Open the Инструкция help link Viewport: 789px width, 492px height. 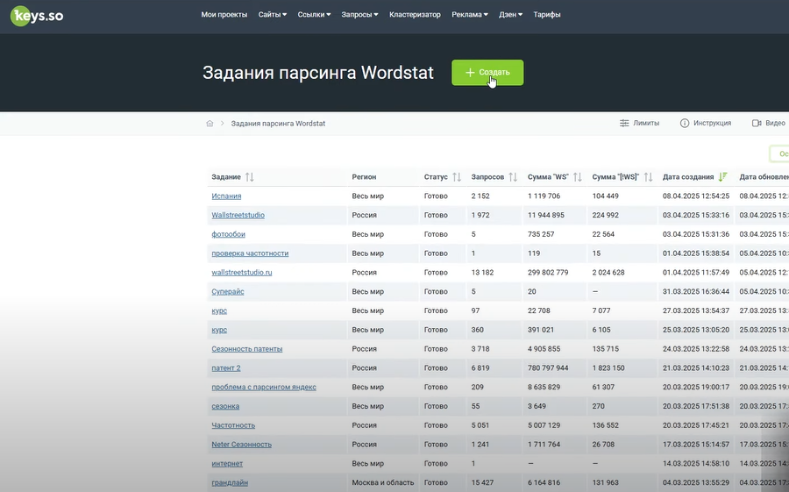click(706, 124)
